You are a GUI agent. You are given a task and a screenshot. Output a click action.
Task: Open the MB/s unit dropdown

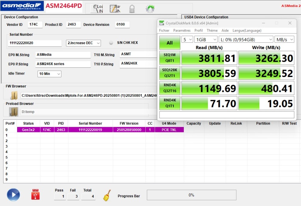coord(284,39)
